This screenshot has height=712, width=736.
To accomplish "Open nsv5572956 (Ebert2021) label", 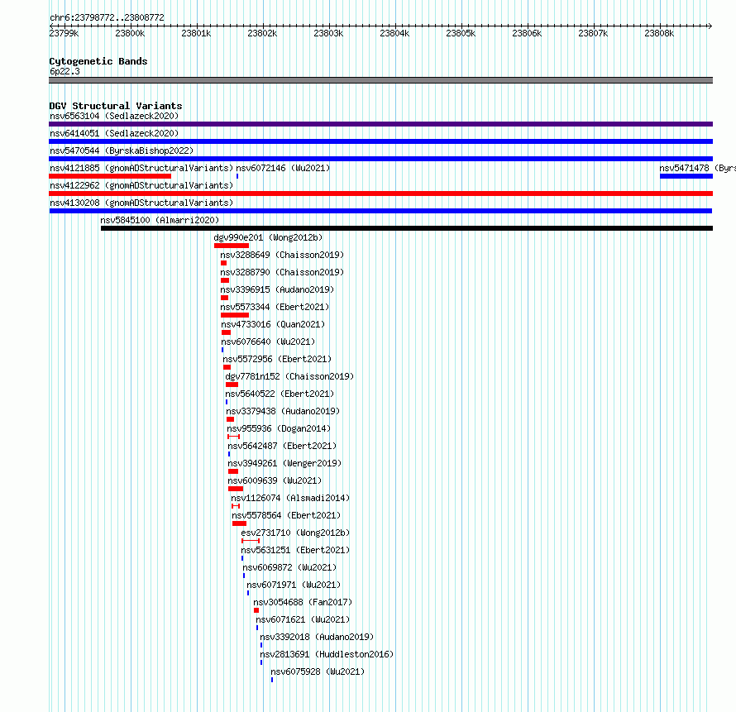I will tap(277, 359).
